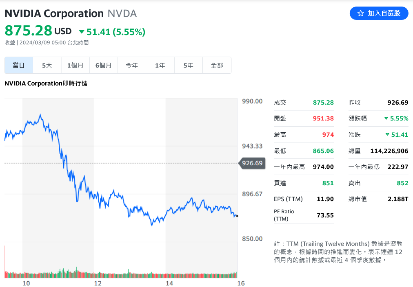Click the 12 hour mark on time axis
The height and width of the screenshot is (287, 413).
(98, 283)
